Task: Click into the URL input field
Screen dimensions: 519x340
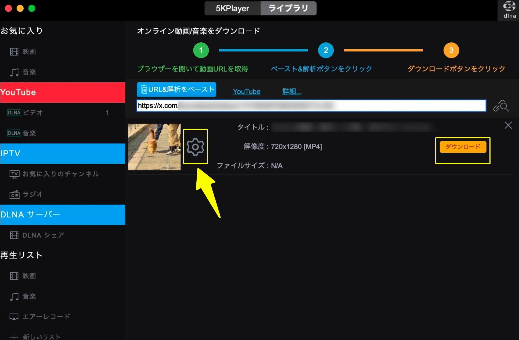Action: [x=311, y=106]
